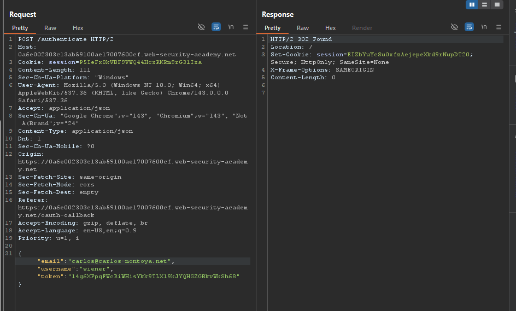The image size is (516, 311).
Task: Click the Sec-Ch-Ua-Mobile: ?0 header
Action: pyautogui.click(x=56, y=146)
